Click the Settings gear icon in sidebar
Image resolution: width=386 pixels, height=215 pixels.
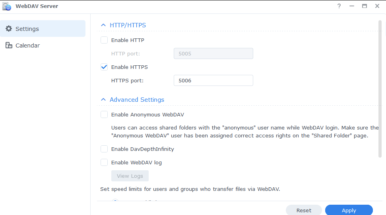[9, 29]
